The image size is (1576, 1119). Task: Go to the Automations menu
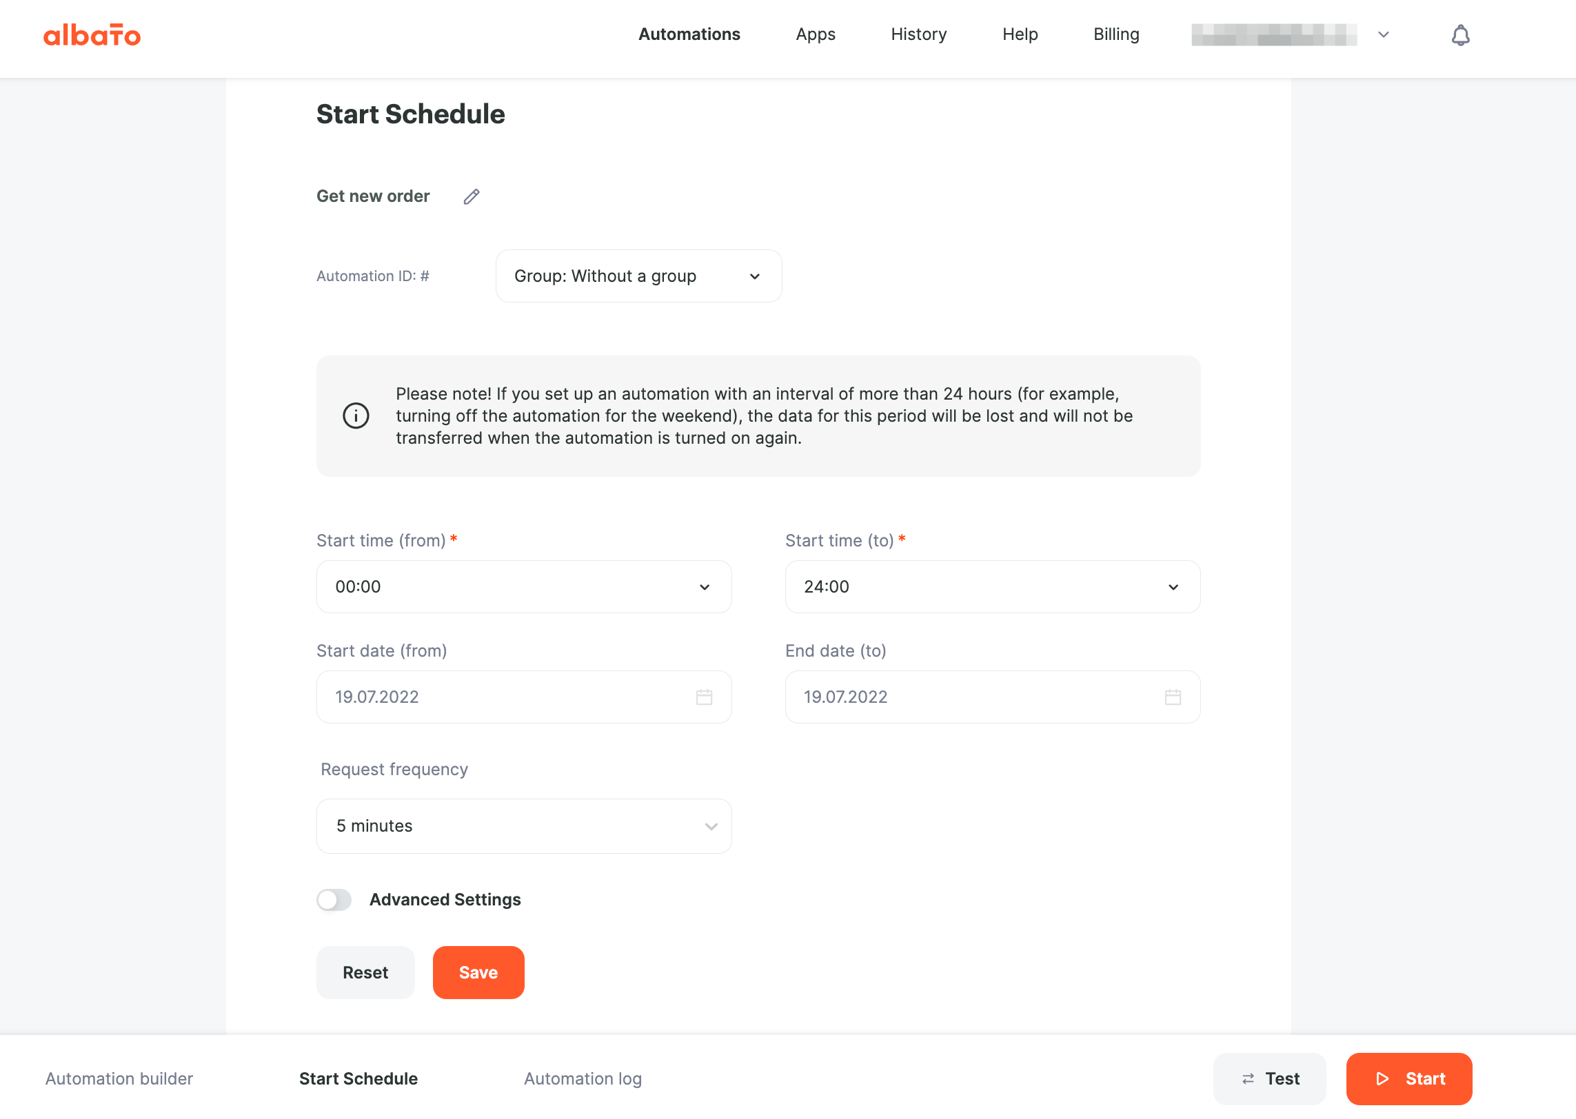coord(689,34)
